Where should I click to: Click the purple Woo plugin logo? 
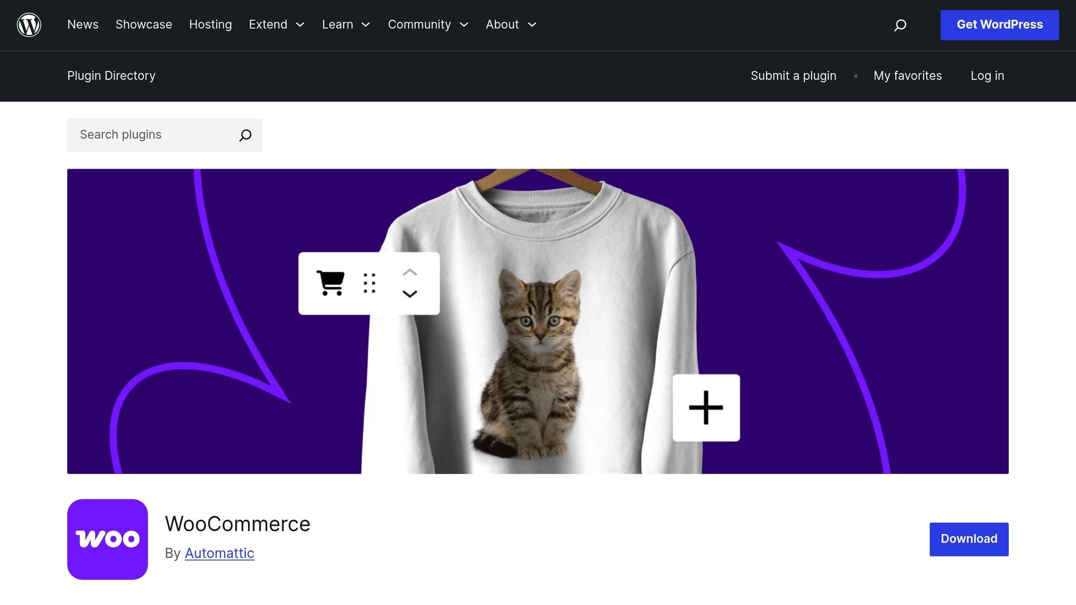pos(107,539)
